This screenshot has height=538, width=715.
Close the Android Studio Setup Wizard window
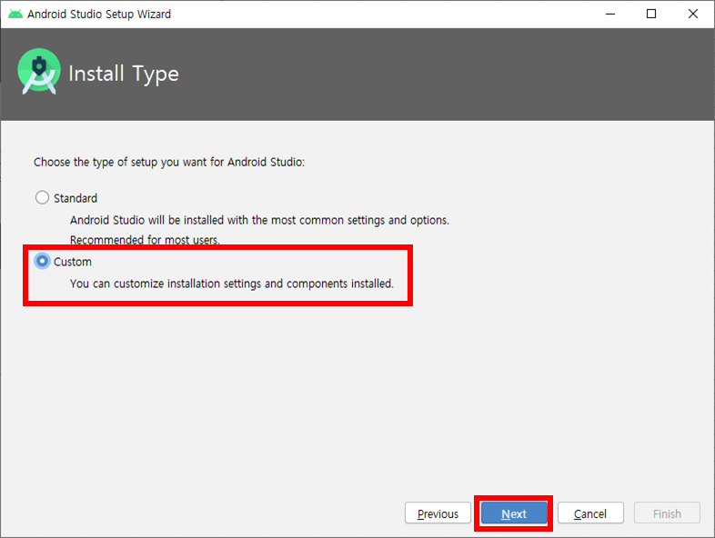pyautogui.click(x=693, y=15)
